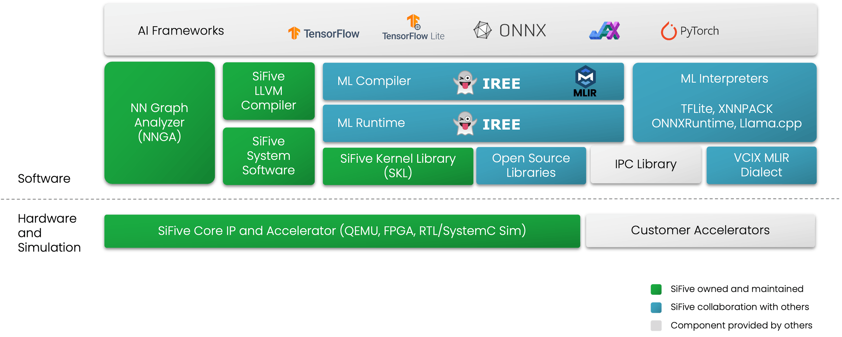Click the IREE text in ML Runtime

[501, 124]
